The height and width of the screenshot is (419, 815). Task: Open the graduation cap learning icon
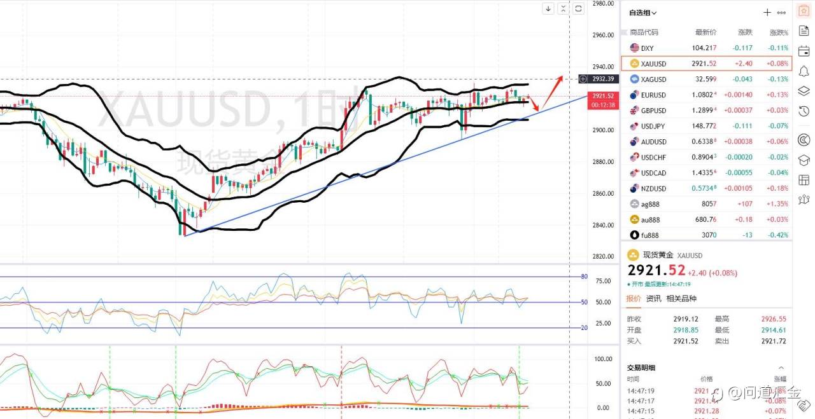[x=804, y=160]
